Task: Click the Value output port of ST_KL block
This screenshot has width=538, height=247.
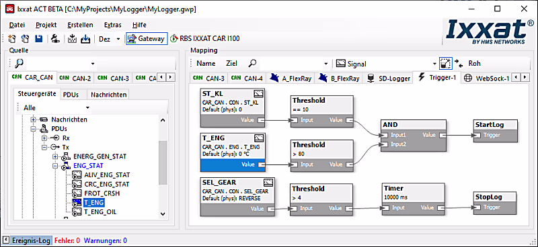Action: click(261, 120)
